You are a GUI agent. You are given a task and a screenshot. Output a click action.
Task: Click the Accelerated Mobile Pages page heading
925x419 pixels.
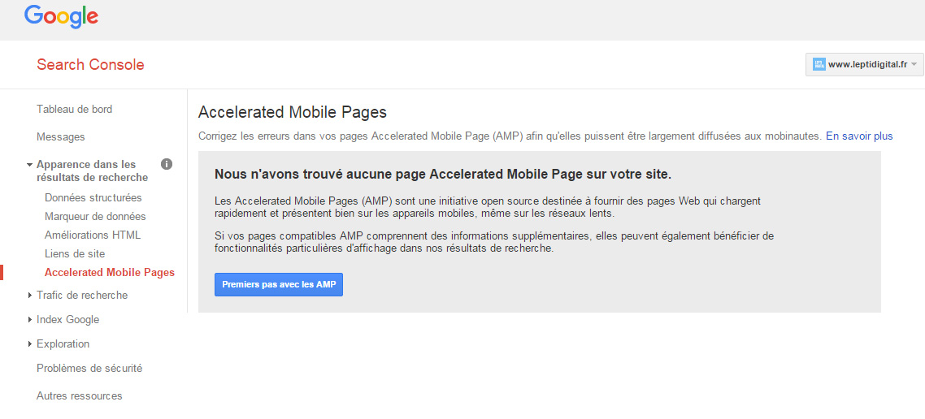click(x=293, y=113)
